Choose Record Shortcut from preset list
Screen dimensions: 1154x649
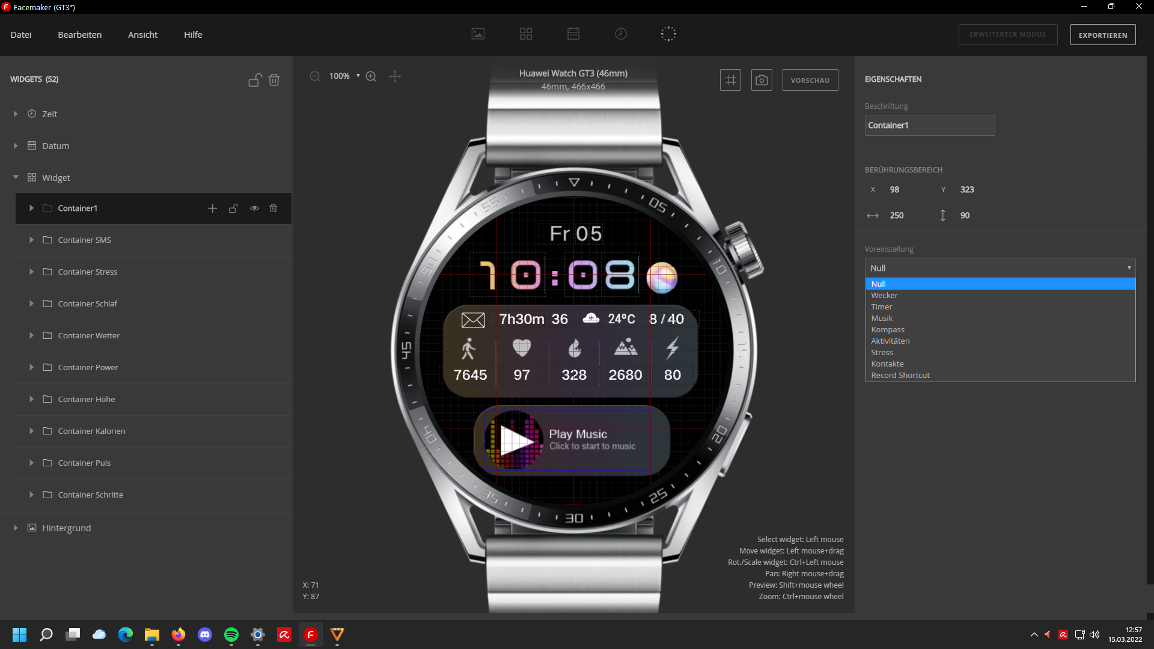pyautogui.click(x=1000, y=376)
